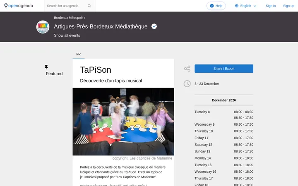298x186 pixels.
Task: Go to Sign in
Action: (271, 6)
